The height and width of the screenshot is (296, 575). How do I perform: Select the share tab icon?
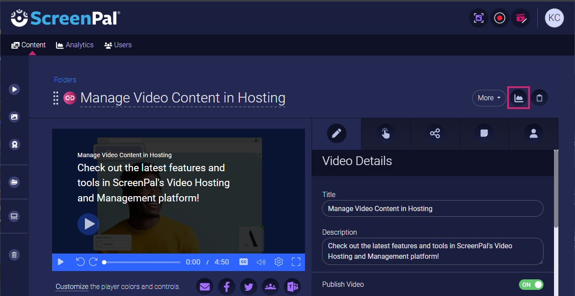click(435, 134)
